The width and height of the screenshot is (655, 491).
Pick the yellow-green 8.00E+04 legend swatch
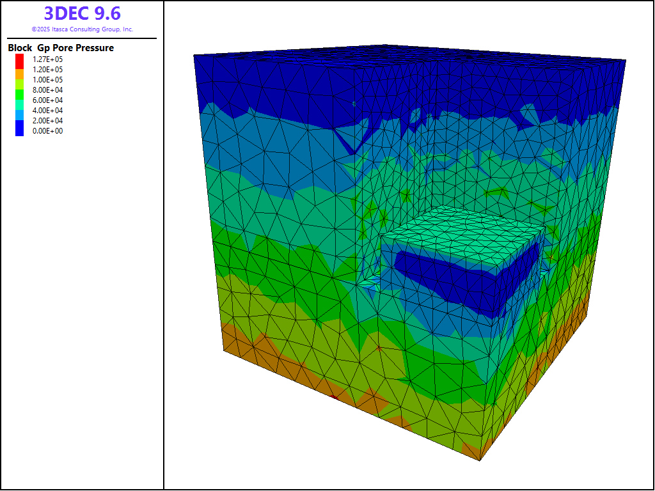tap(19, 86)
